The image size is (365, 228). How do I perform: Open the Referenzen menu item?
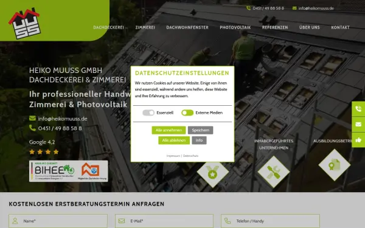[275, 27]
